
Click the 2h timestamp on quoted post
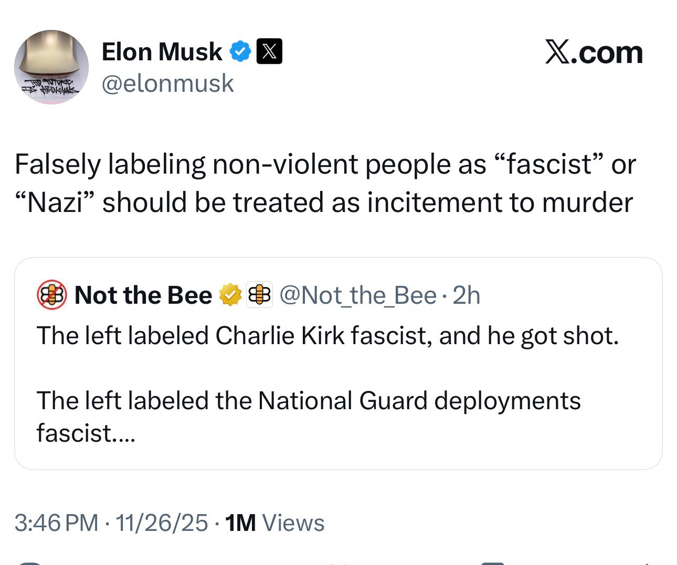point(466,295)
